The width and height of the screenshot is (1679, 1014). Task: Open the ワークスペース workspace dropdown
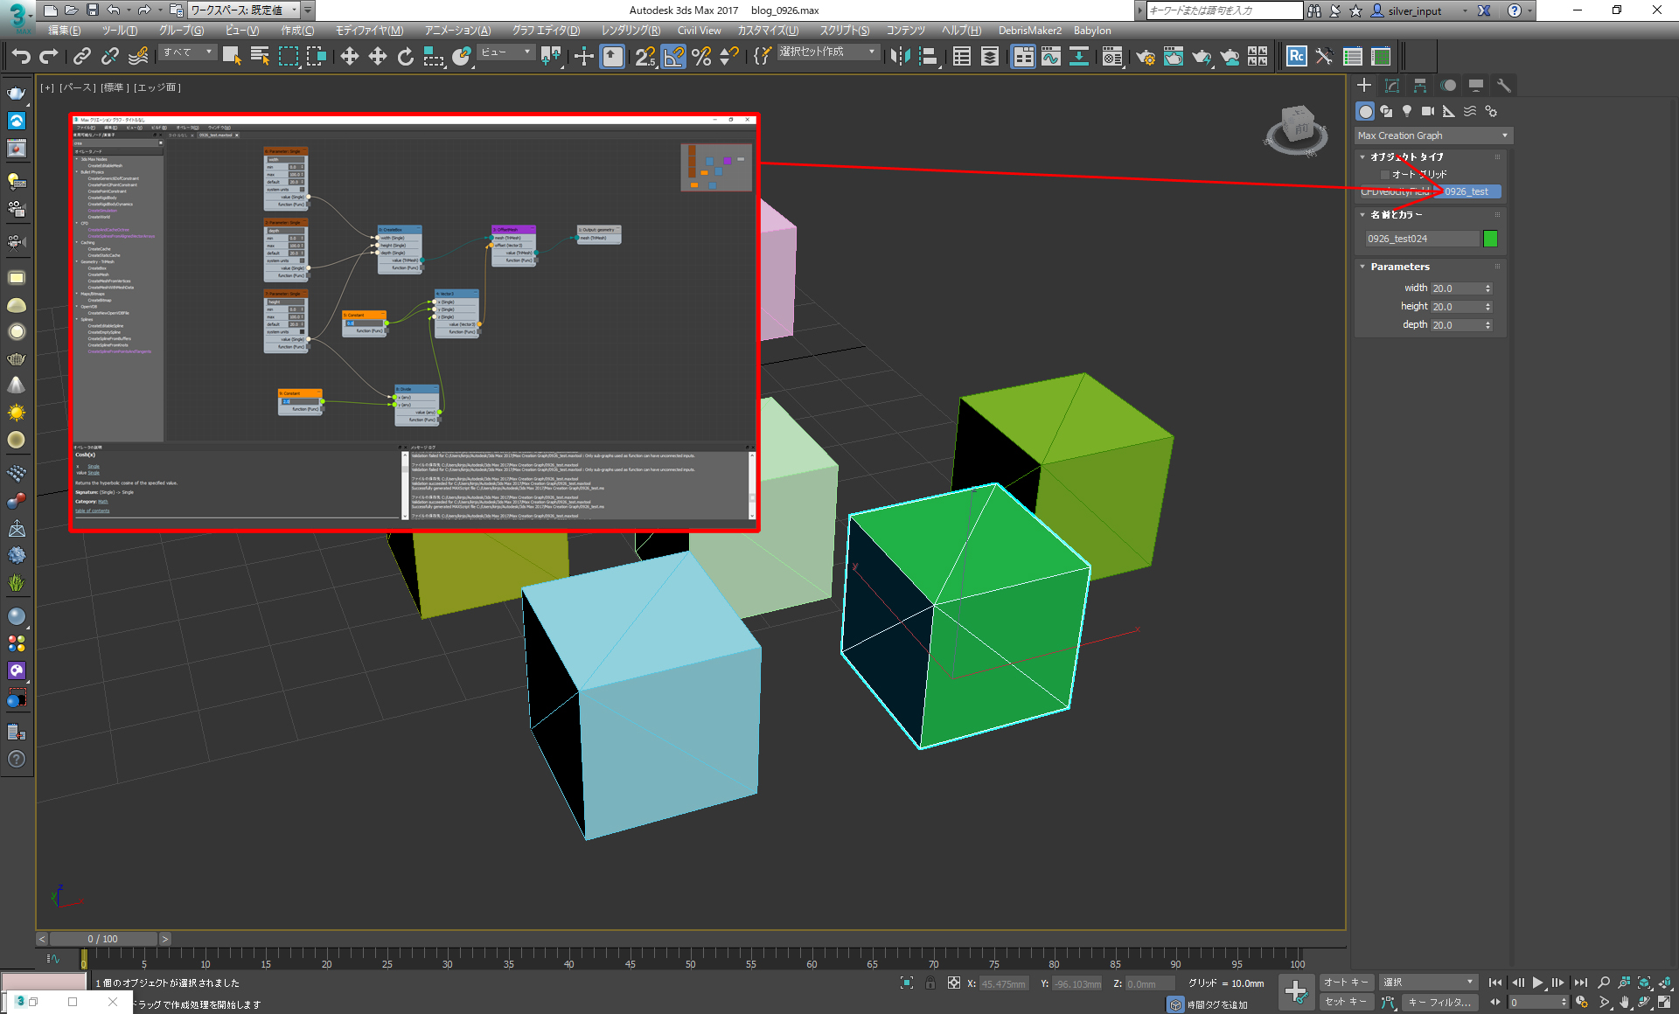[246, 10]
